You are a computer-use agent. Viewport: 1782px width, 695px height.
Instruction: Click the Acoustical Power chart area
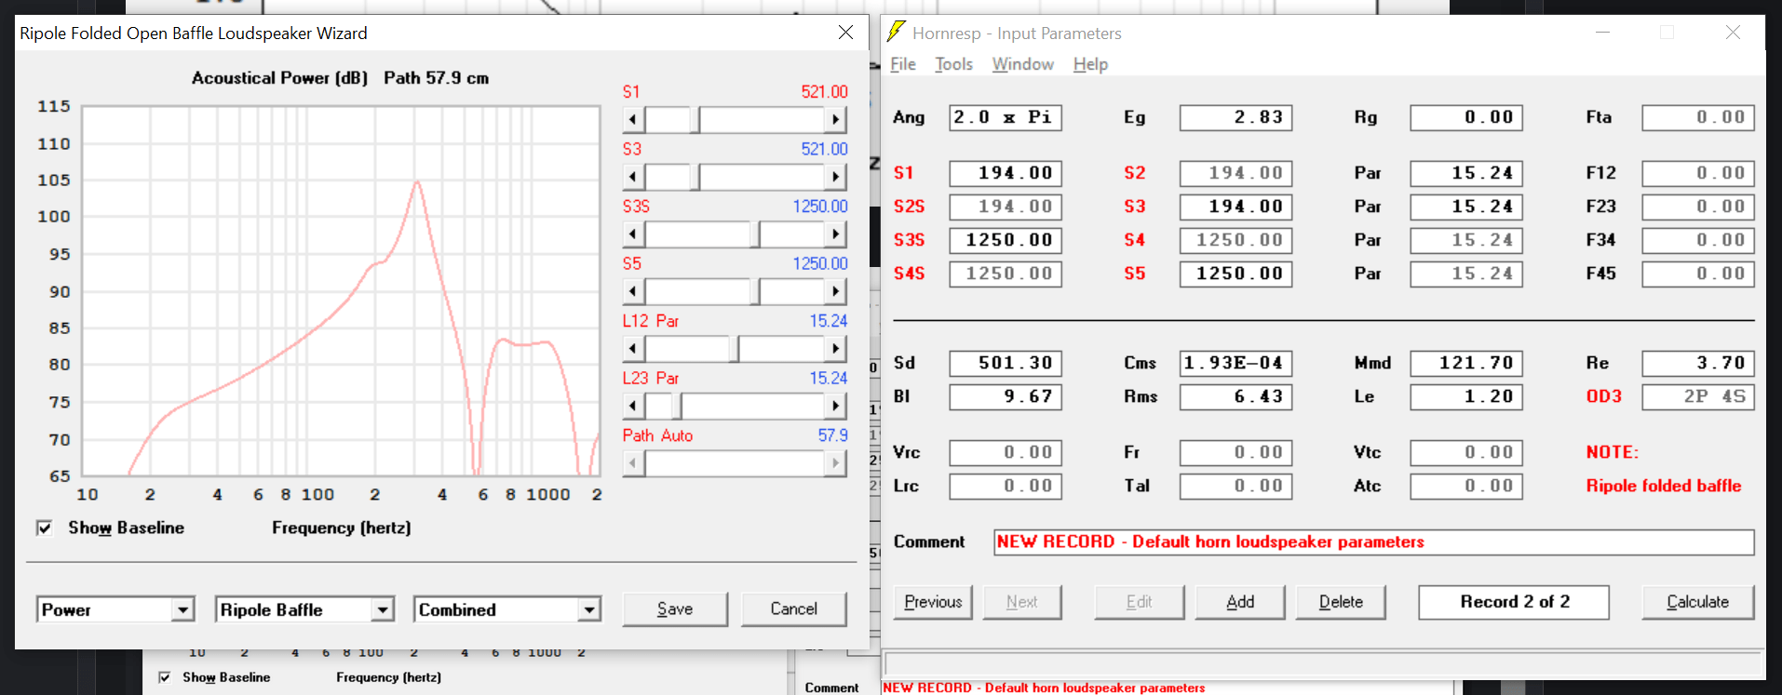341,290
